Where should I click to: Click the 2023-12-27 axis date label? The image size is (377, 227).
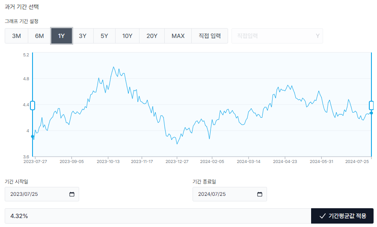[177, 162]
